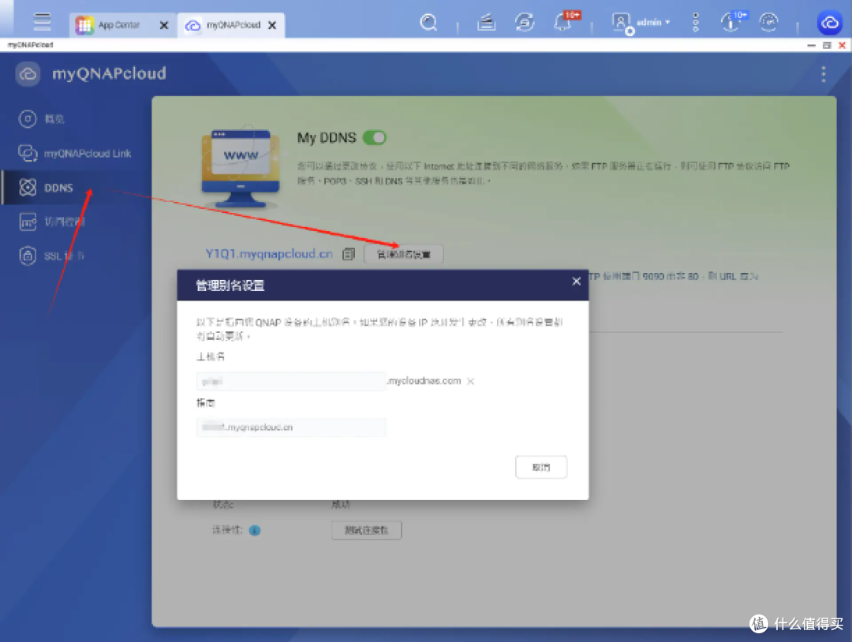Click the cancel button in dialog

(541, 467)
